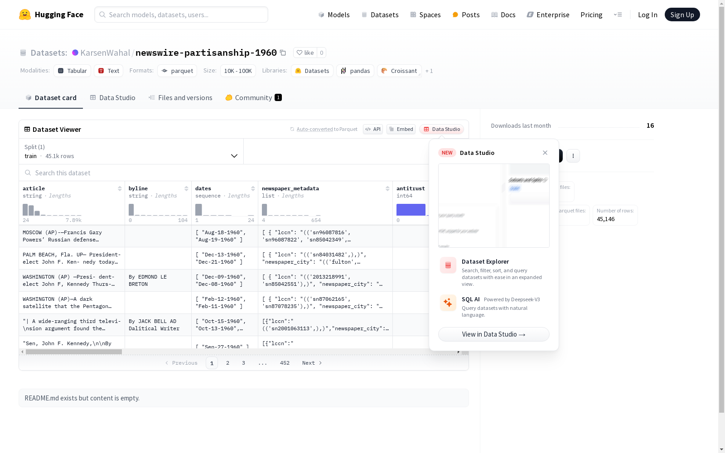This screenshot has width=725, height=453.
Task: Open the KarsenWahal profile link
Action: click(x=105, y=53)
